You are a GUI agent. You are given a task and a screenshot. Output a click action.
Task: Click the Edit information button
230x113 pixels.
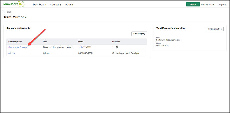pos(215,29)
